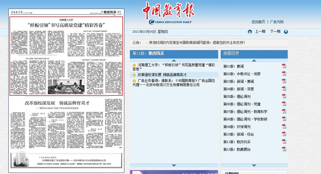
Task: Click 河南理工大学 article region on newspaper page
Action: coord(66,56)
